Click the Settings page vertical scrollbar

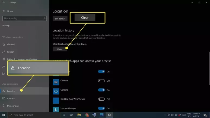pyautogui.click(x=209, y=68)
